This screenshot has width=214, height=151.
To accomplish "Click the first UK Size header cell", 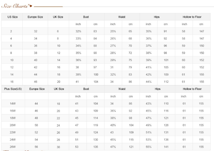I will 58,17.
